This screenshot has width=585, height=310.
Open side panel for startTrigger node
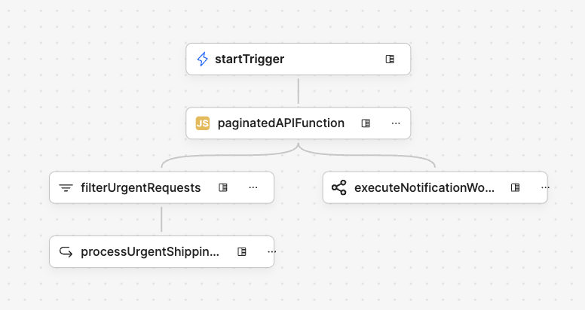pos(390,59)
